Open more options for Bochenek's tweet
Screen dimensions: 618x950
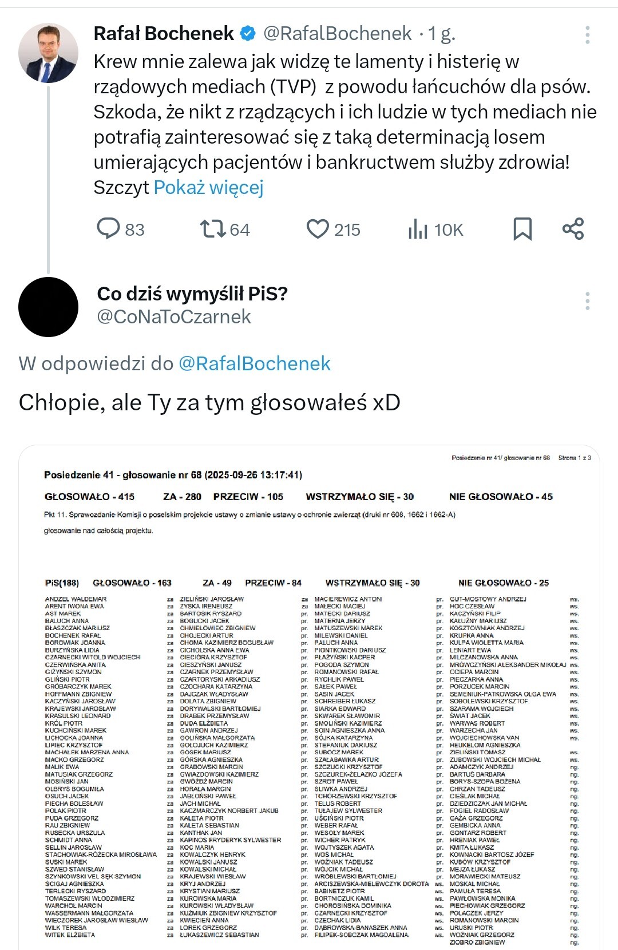[587, 35]
